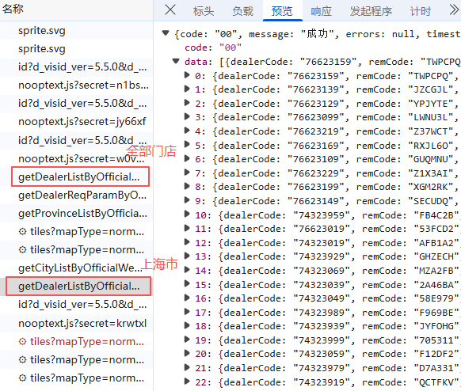Viewport: 461px width, 391px height.
Task: Expand data item 5 with dealerCode 76623169
Action: point(187,144)
